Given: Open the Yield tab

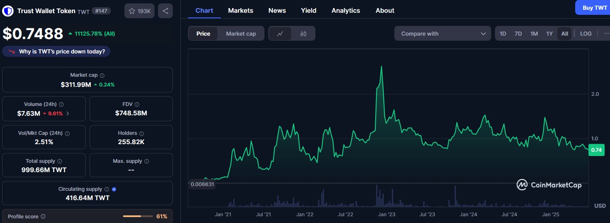Looking at the screenshot, I should point(309,10).
